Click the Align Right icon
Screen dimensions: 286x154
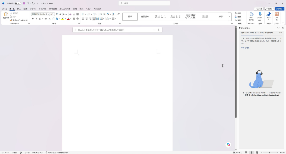point(90,19)
